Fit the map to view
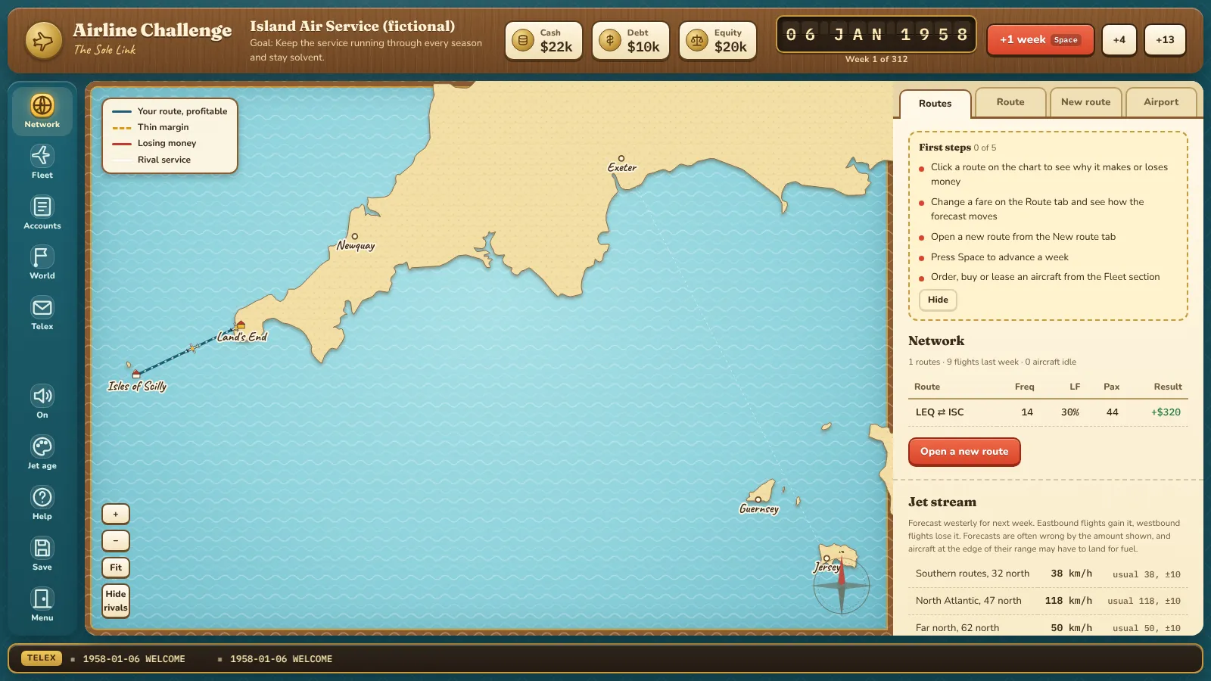The height and width of the screenshot is (681, 1211). click(116, 567)
